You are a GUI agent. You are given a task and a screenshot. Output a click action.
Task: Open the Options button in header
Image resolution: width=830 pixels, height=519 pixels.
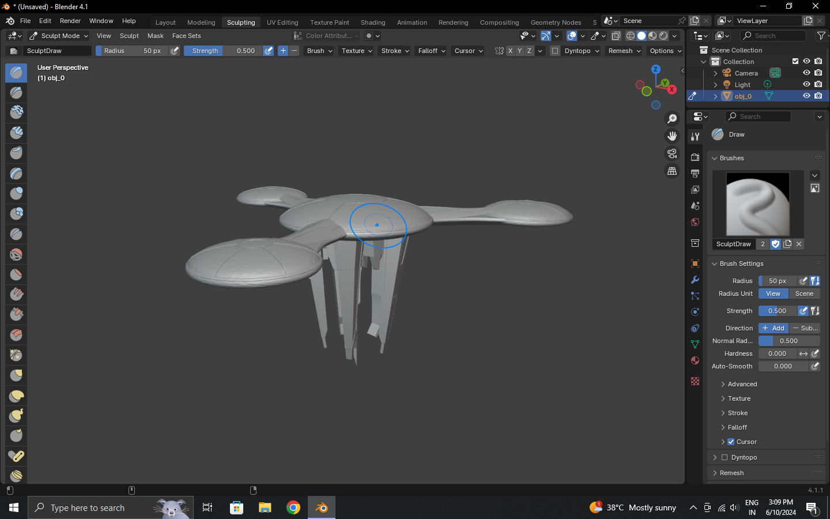[x=665, y=51]
